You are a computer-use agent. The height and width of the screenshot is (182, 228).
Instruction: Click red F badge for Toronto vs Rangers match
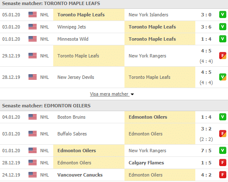pos(223,56)
